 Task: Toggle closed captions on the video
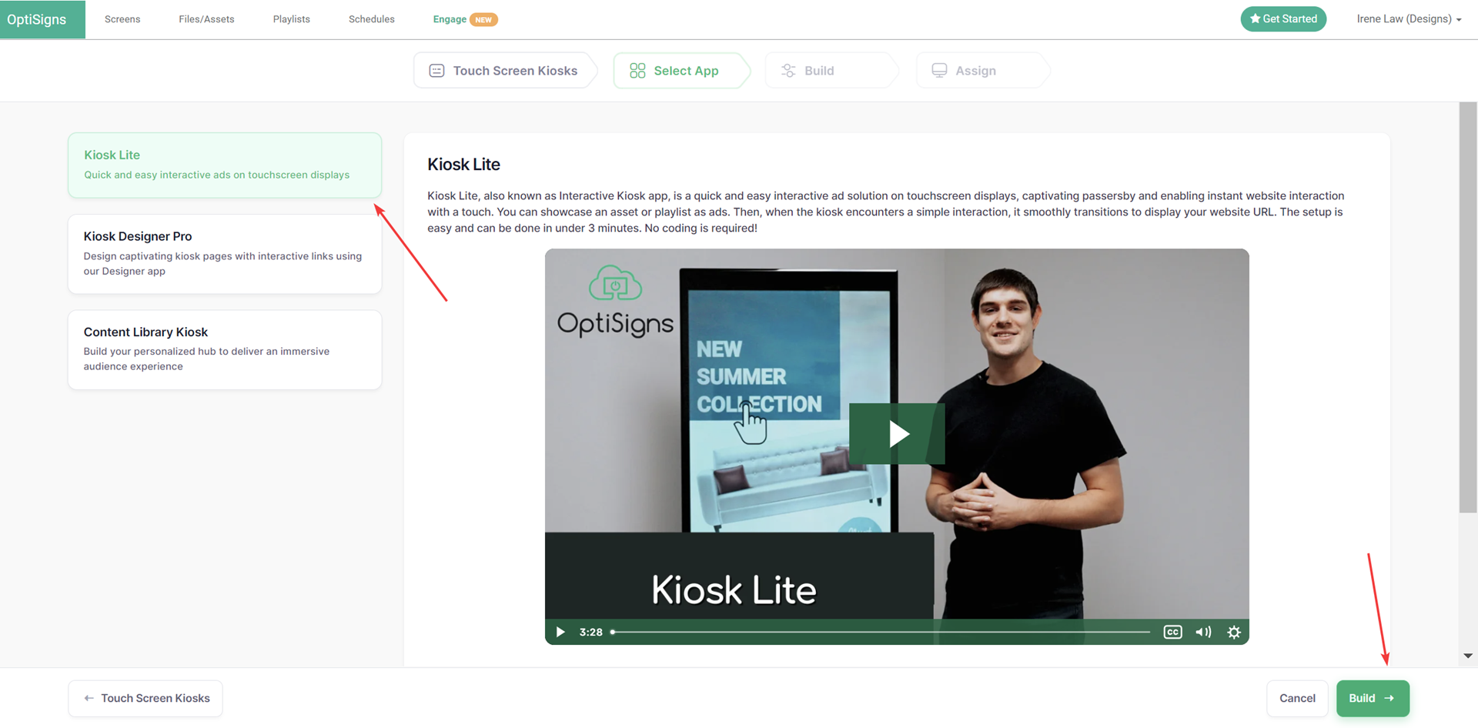coord(1172,632)
